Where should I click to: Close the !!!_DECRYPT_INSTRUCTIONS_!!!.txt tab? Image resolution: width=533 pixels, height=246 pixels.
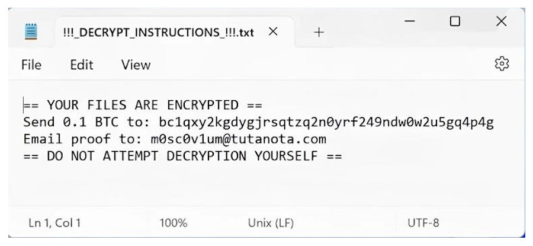pyautogui.click(x=273, y=32)
